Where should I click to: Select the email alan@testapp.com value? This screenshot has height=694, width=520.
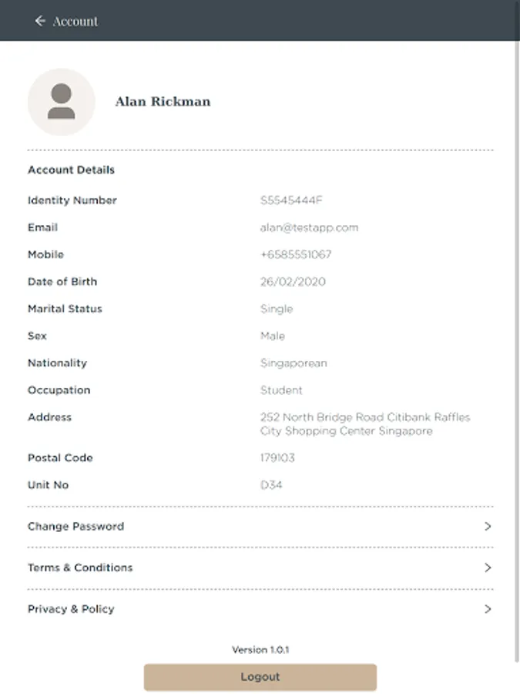309,227
